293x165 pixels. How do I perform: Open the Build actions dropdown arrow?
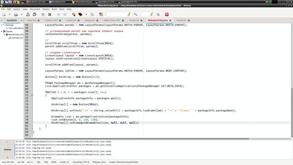[x=86, y=14]
